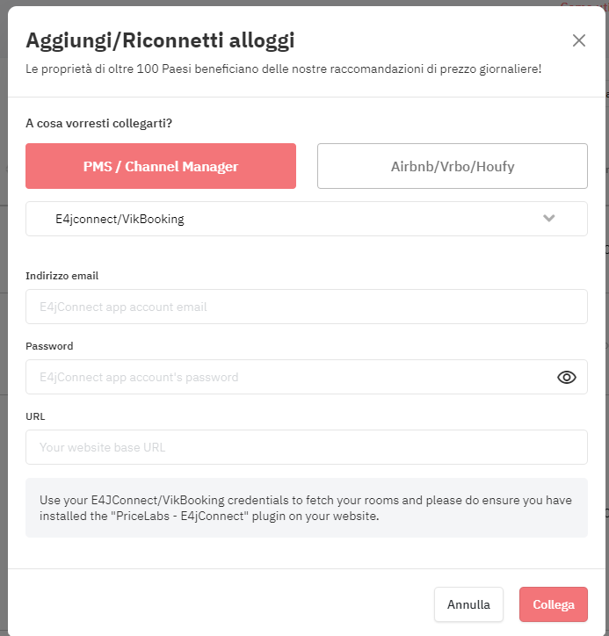Click the Annulla button
This screenshot has width=609, height=636.
point(468,604)
